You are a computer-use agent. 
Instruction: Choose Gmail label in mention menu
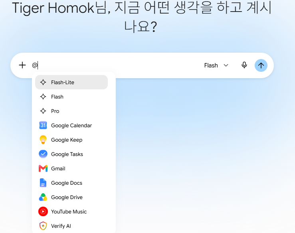pos(58,168)
